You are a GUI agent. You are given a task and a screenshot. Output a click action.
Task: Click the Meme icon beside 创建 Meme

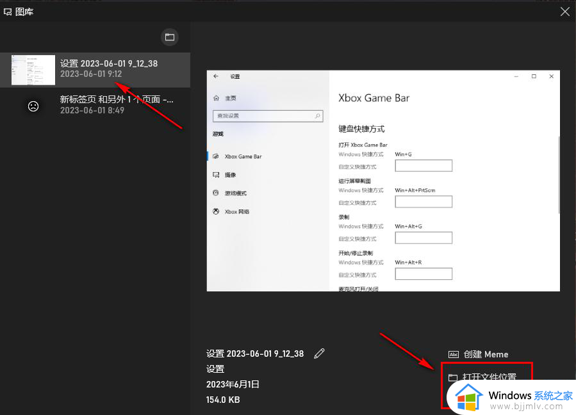click(x=454, y=354)
